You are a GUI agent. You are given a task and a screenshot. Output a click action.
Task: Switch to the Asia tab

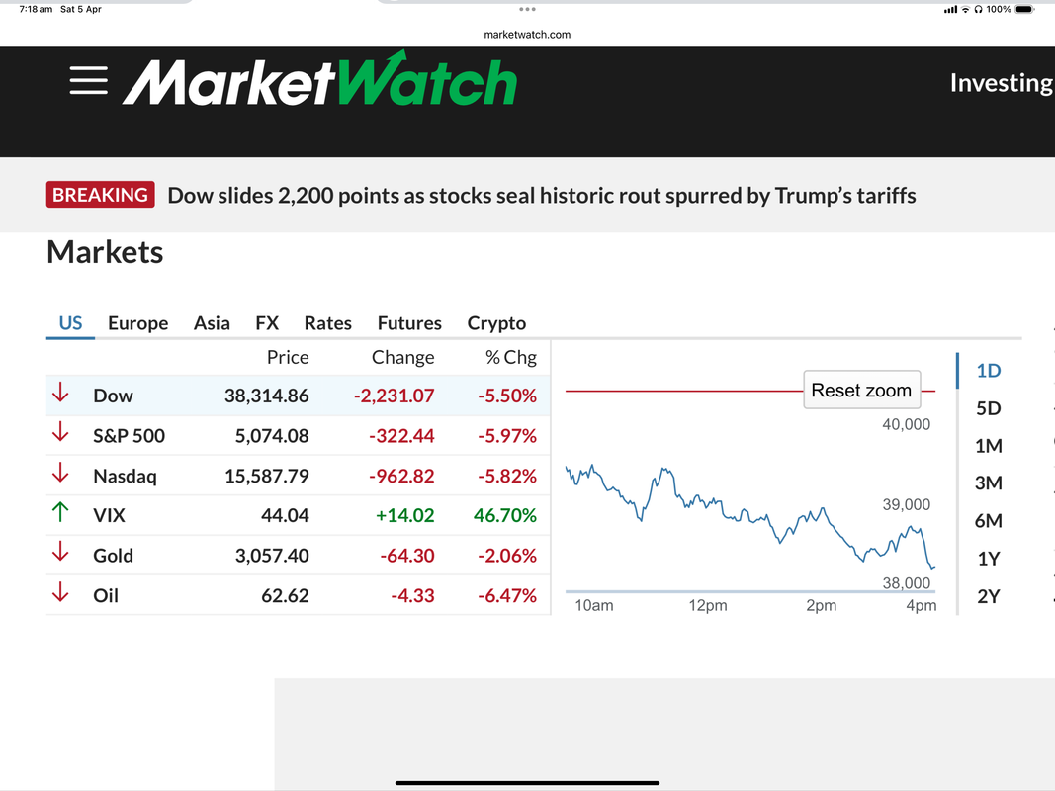(212, 323)
